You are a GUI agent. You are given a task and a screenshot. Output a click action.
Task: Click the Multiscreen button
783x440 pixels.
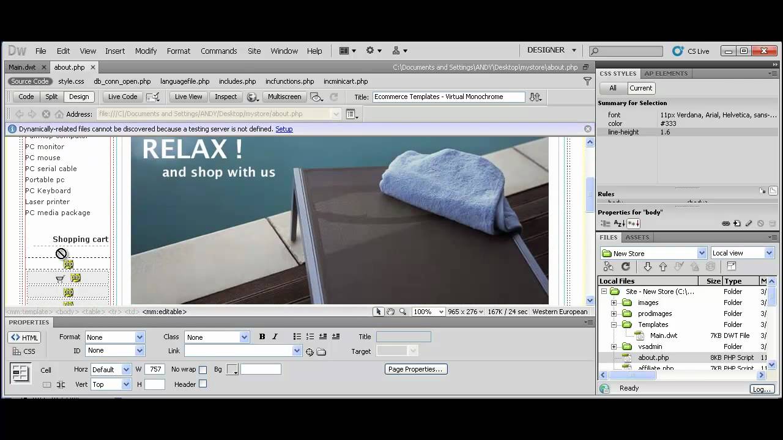[x=284, y=97]
